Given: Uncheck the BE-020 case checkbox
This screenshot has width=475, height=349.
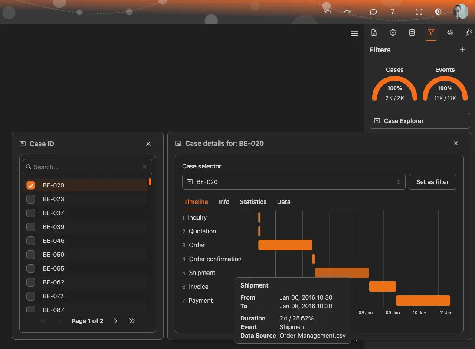Looking at the screenshot, I should pyautogui.click(x=31, y=185).
